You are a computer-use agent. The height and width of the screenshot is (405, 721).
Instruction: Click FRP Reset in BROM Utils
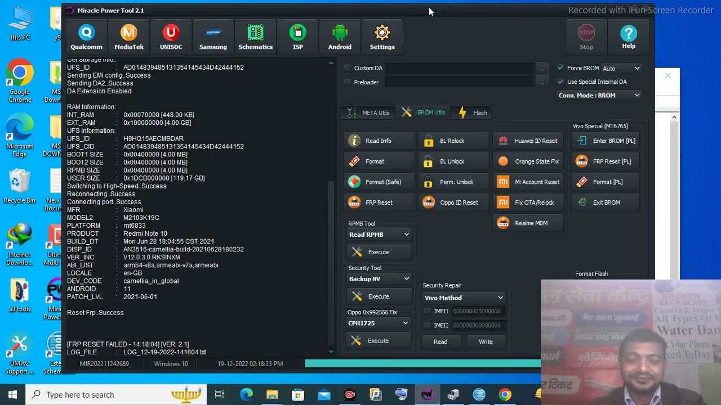[x=379, y=202]
